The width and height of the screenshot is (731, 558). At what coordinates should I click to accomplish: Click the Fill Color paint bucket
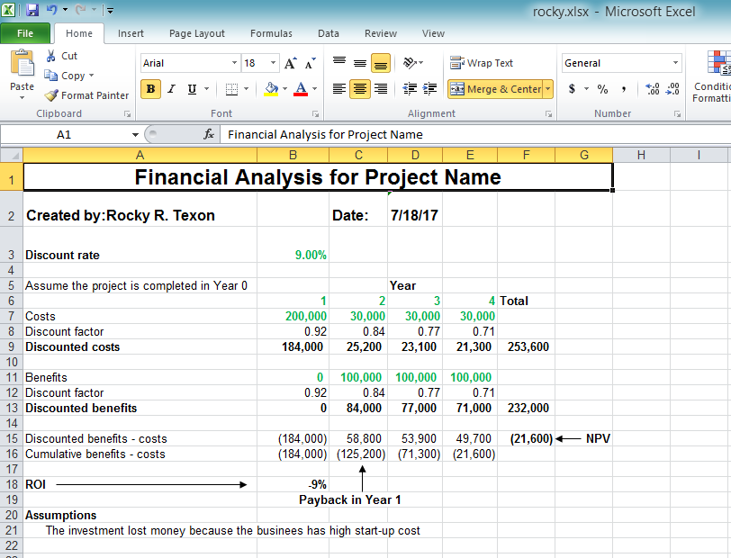point(271,89)
